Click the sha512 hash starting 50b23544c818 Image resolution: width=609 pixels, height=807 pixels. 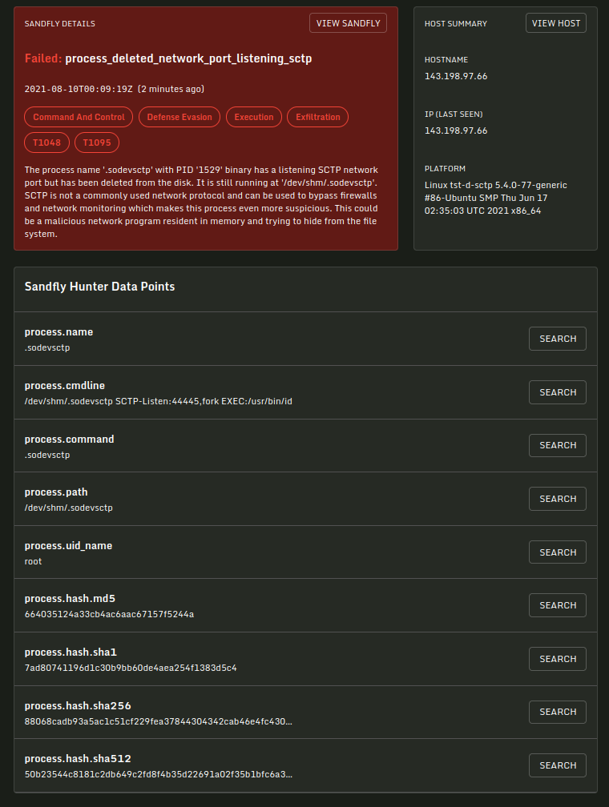[158, 774]
